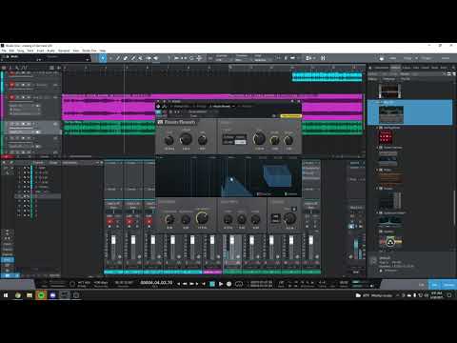Viewport: 457px width, 343px height.
Task: Select the Paint tool in the toolbar
Action: tap(133, 58)
